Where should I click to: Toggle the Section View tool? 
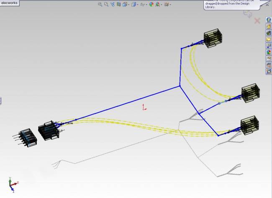click(x=119, y=4)
